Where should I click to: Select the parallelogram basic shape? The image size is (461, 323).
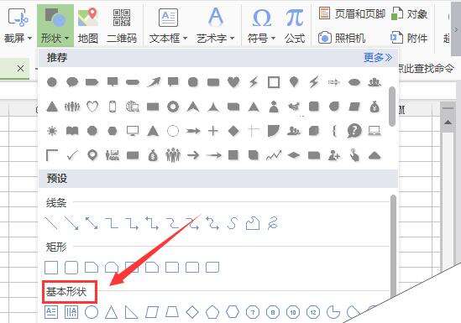(152, 312)
